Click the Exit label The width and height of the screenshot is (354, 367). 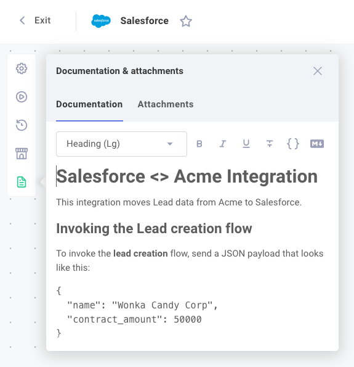coord(42,20)
